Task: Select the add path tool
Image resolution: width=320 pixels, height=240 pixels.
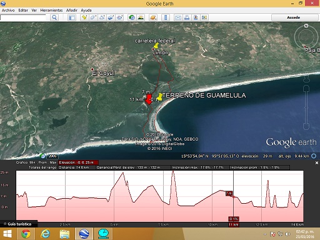Action: coord(102,17)
